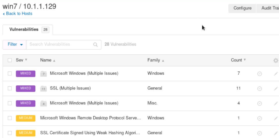Click the folder icon with 11 beside SSL
The image size is (279, 138).
coord(43,88)
